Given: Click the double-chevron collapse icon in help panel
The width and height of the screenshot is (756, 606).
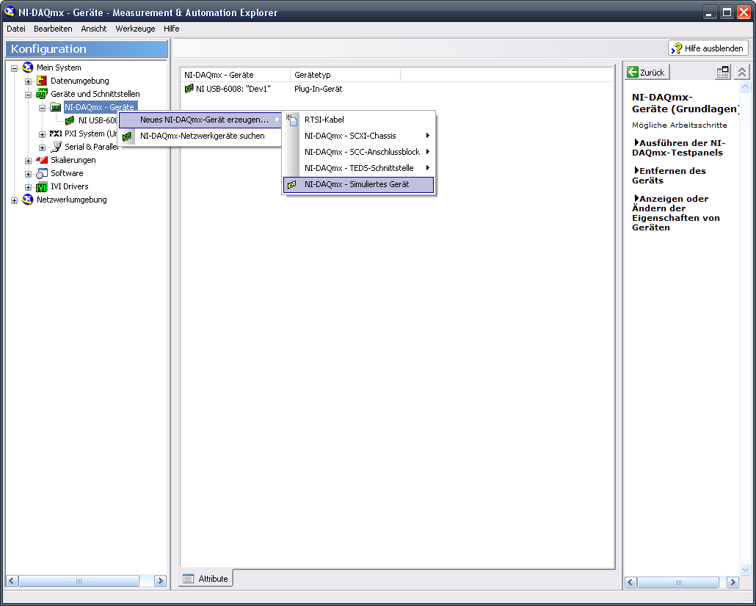Looking at the screenshot, I should click(742, 72).
